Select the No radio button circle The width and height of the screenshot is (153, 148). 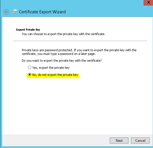(x=30, y=74)
